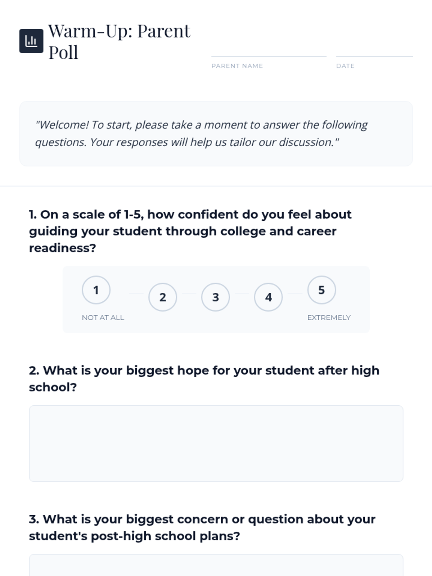Type area for biggest hope answer
Viewport: 432px width, 576px height.
(216, 444)
